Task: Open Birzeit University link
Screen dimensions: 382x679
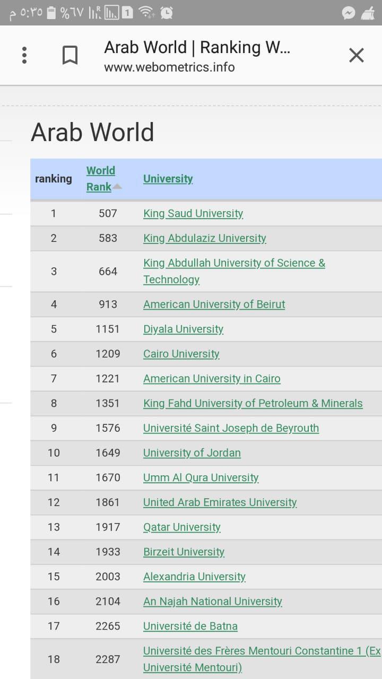Action: pyautogui.click(x=184, y=552)
